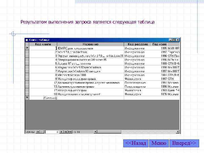Click the year 2001 cell in row 8
The width and height of the screenshot is (204, 153).
(159, 75)
